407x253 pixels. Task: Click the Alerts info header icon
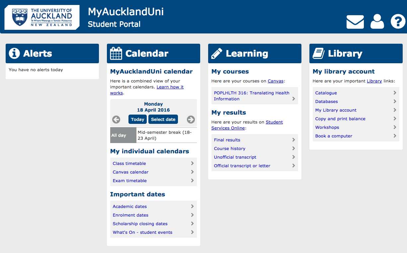[x=14, y=53]
